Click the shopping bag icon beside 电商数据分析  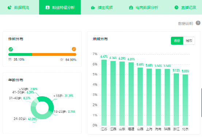click(x=131, y=7)
